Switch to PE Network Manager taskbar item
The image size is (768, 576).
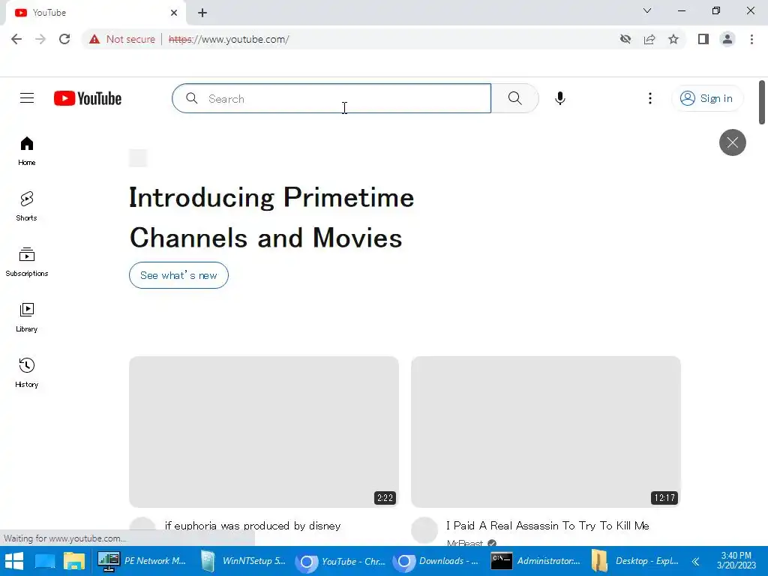[142, 561]
